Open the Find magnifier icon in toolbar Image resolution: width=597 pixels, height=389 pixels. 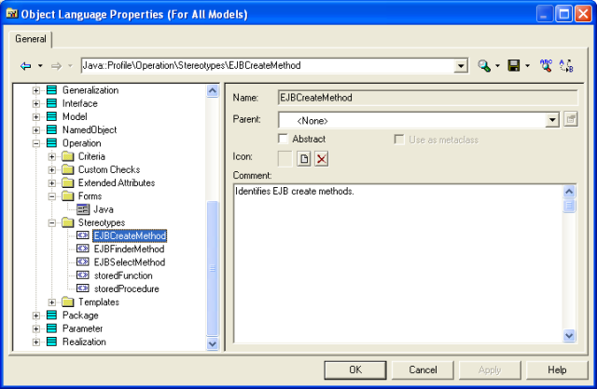pos(484,66)
